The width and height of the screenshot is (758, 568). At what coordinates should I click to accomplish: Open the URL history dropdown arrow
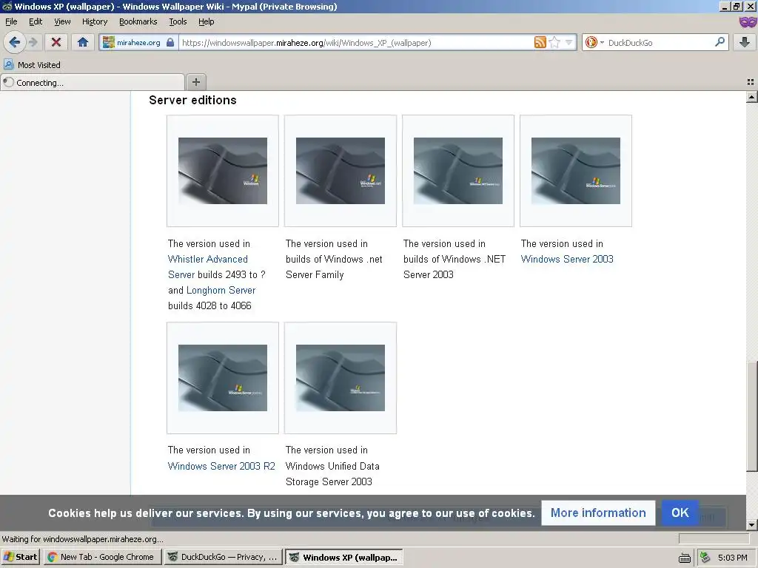tap(569, 42)
